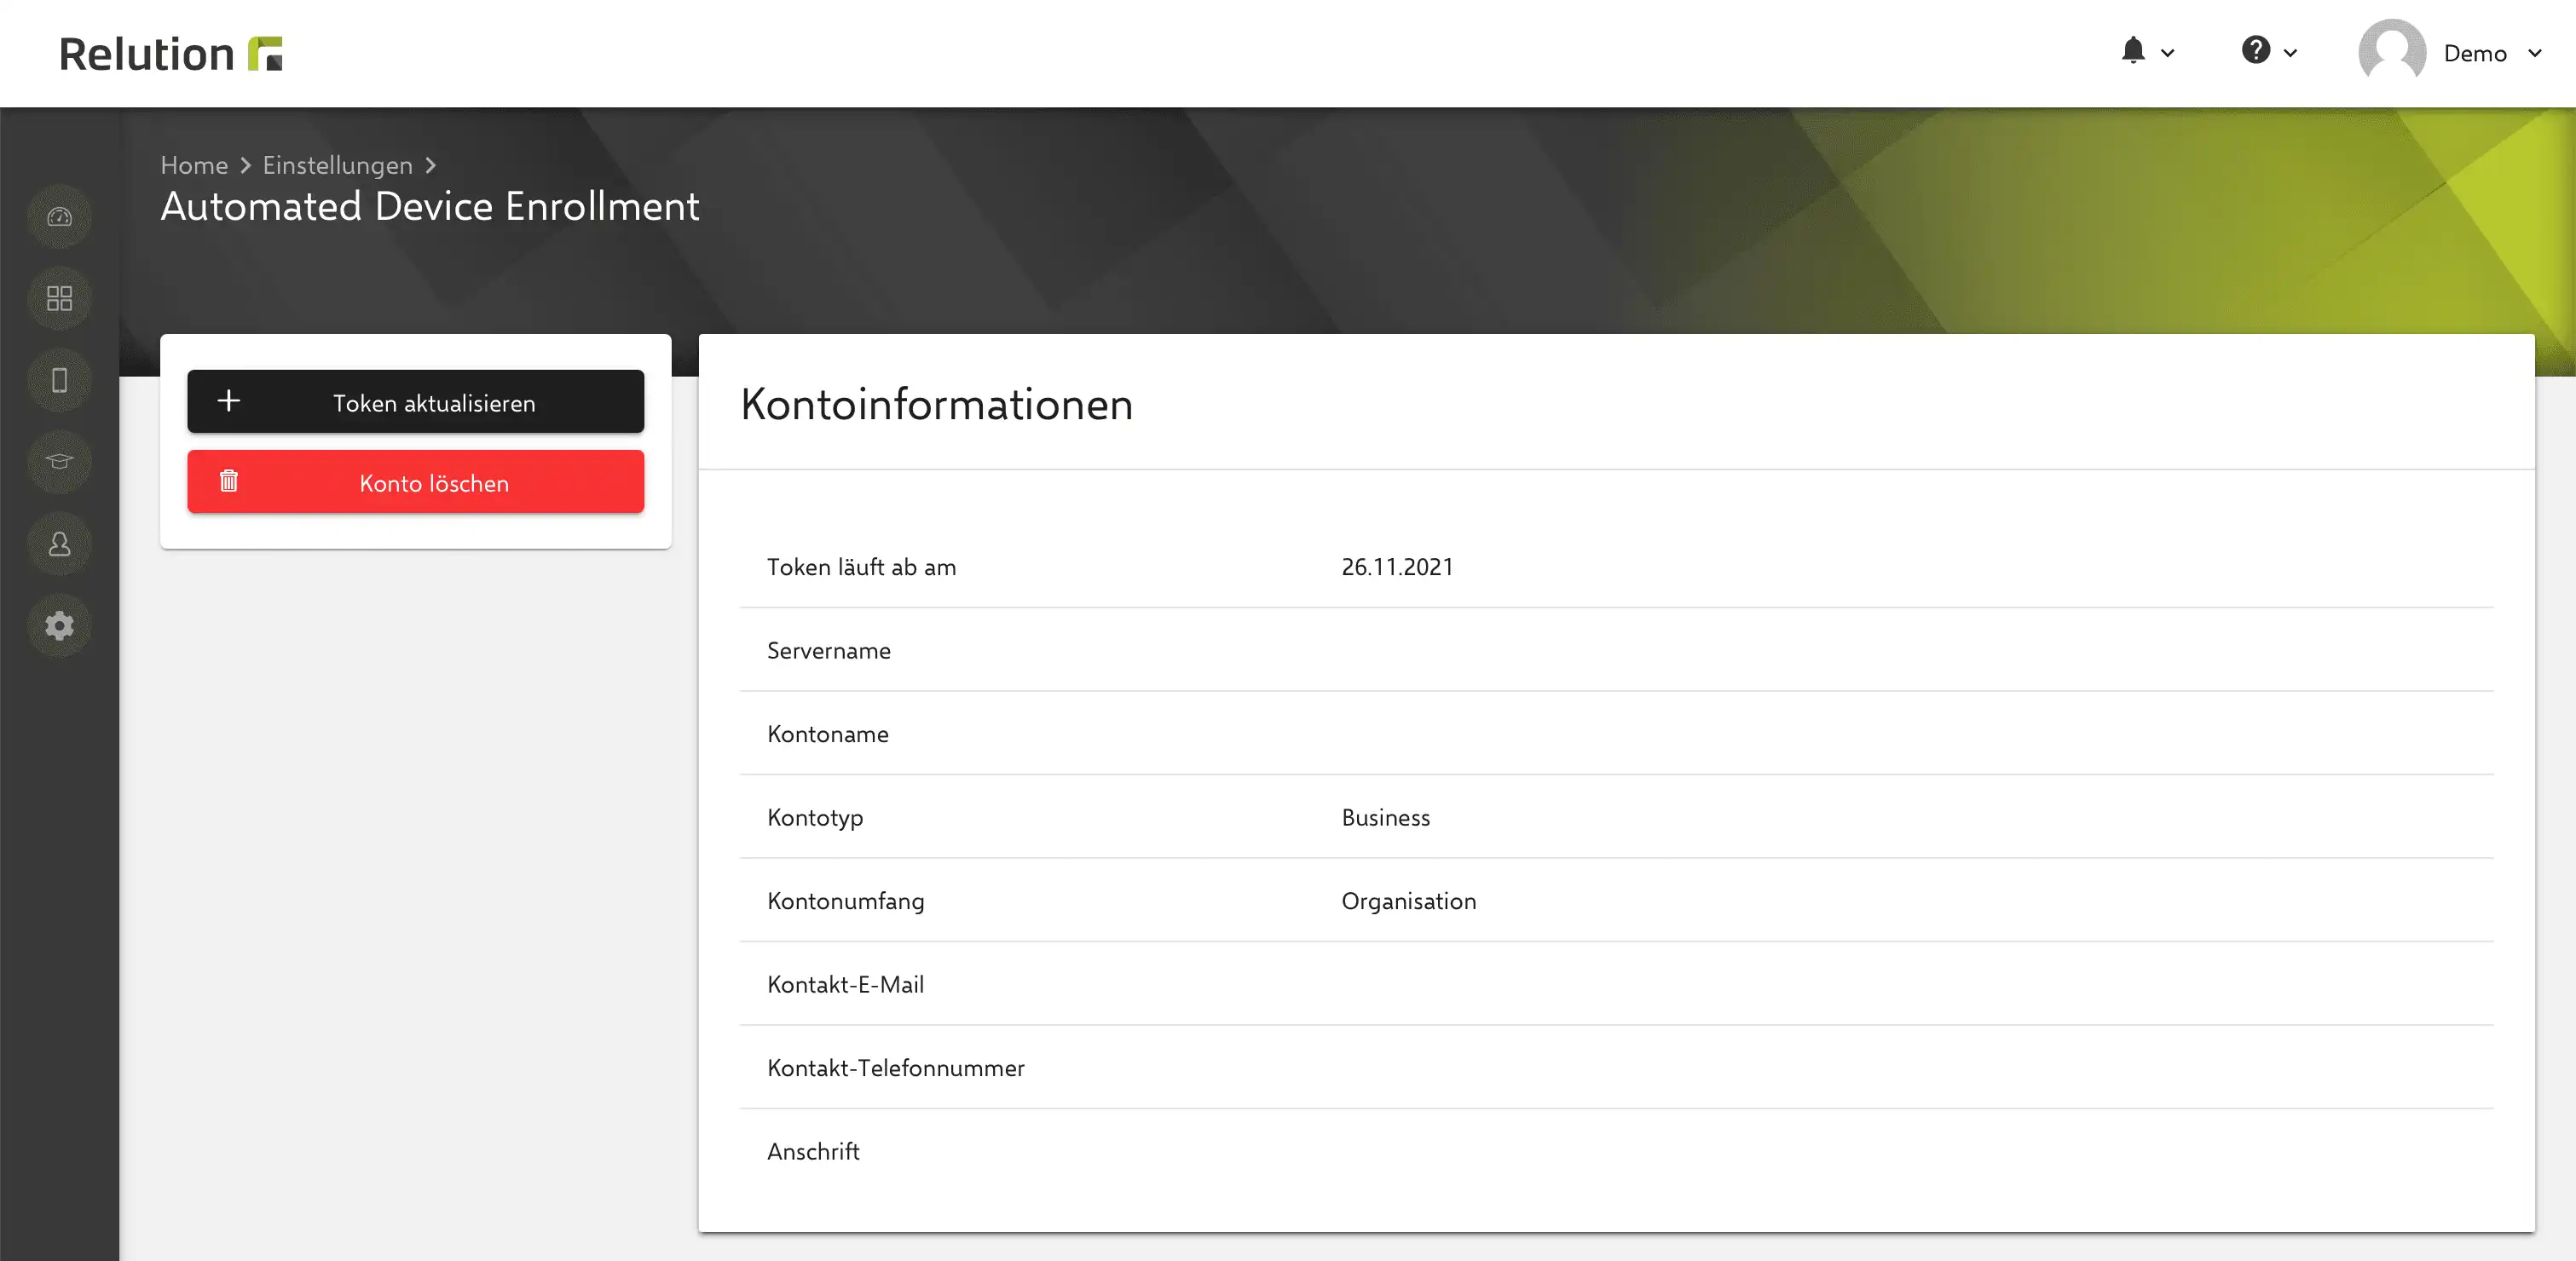Click the Servername label
Screen dimensions: 2576x1261
(828, 650)
